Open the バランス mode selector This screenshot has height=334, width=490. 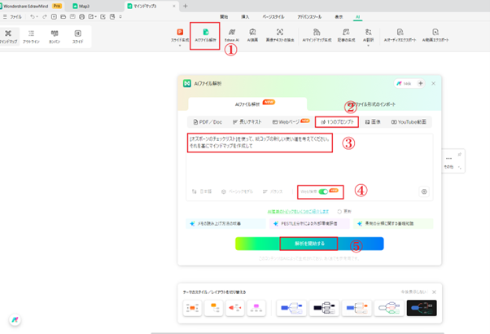273,191
